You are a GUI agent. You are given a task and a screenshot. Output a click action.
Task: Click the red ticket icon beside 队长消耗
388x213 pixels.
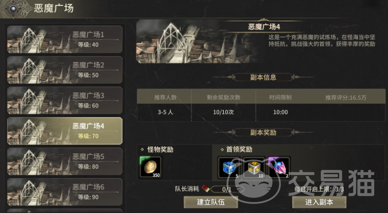pos(205,189)
